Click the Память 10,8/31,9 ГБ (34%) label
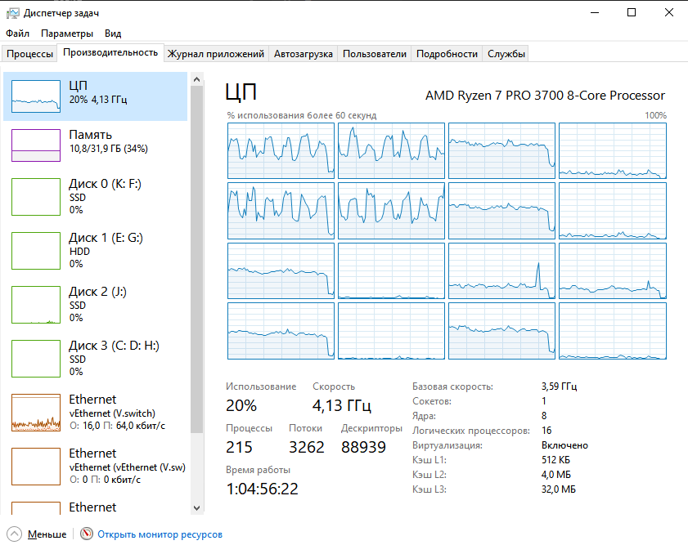 click(108, 141)
